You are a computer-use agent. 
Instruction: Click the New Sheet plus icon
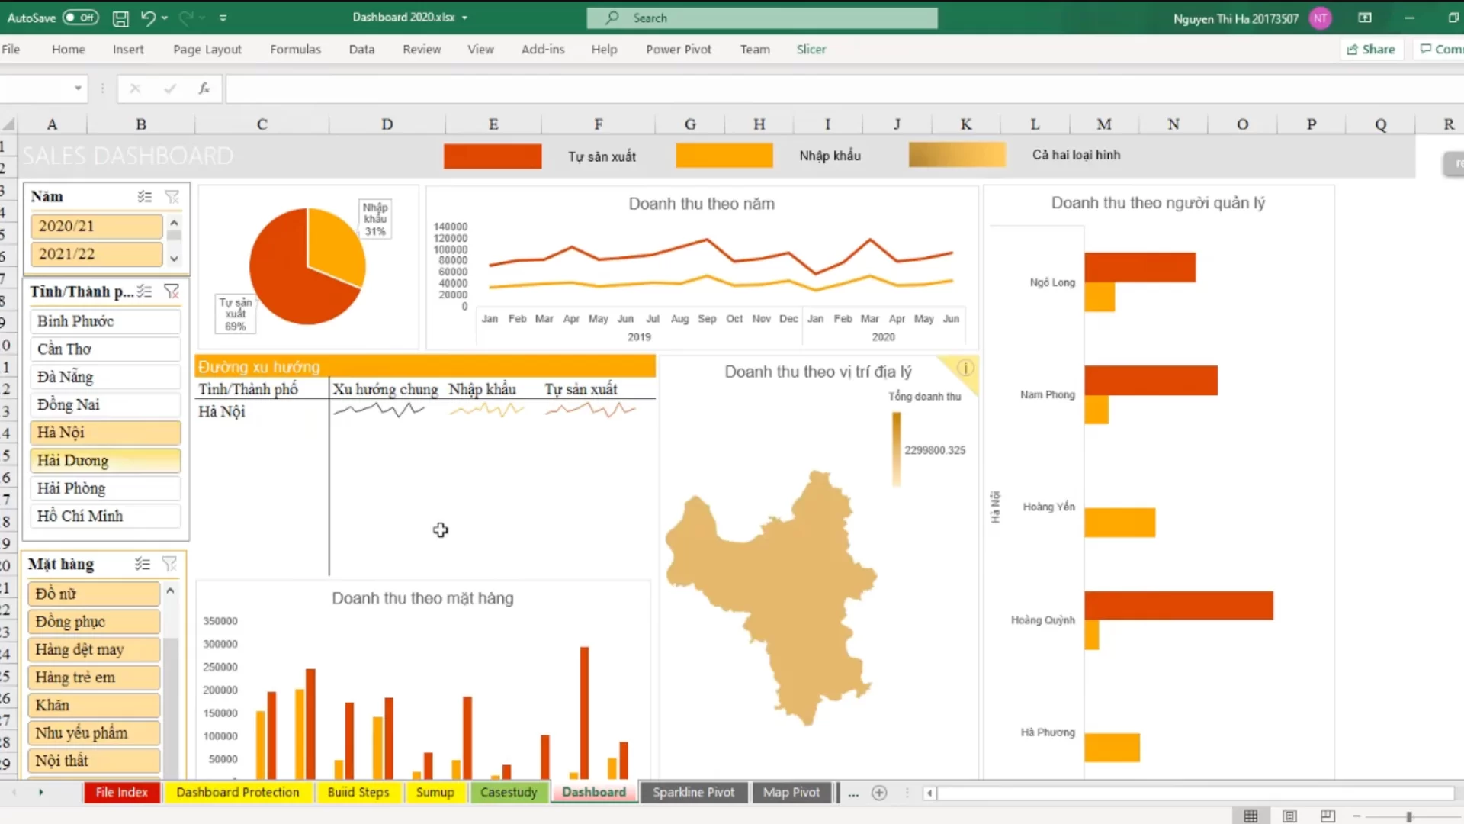pyautogui.click(x=880, y=793)
